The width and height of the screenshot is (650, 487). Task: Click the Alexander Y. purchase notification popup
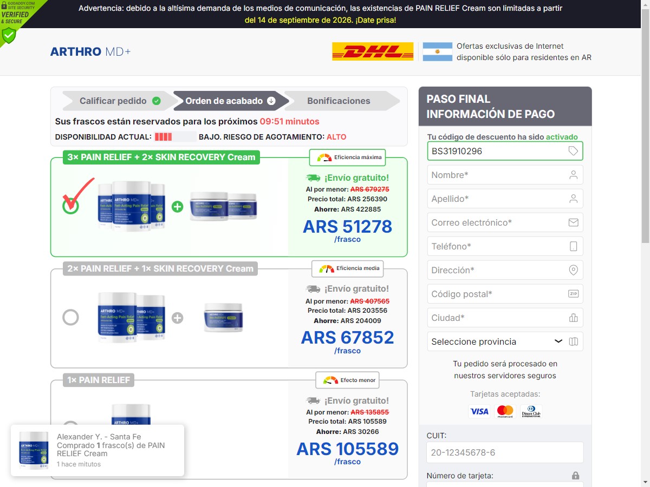click(97, 451)
